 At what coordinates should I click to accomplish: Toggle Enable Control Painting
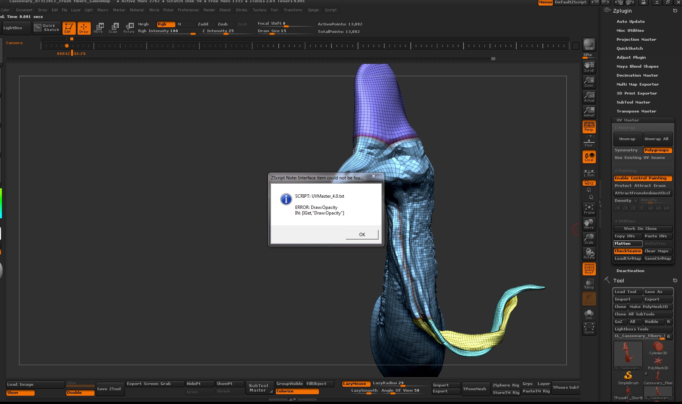tap(643, 178)
